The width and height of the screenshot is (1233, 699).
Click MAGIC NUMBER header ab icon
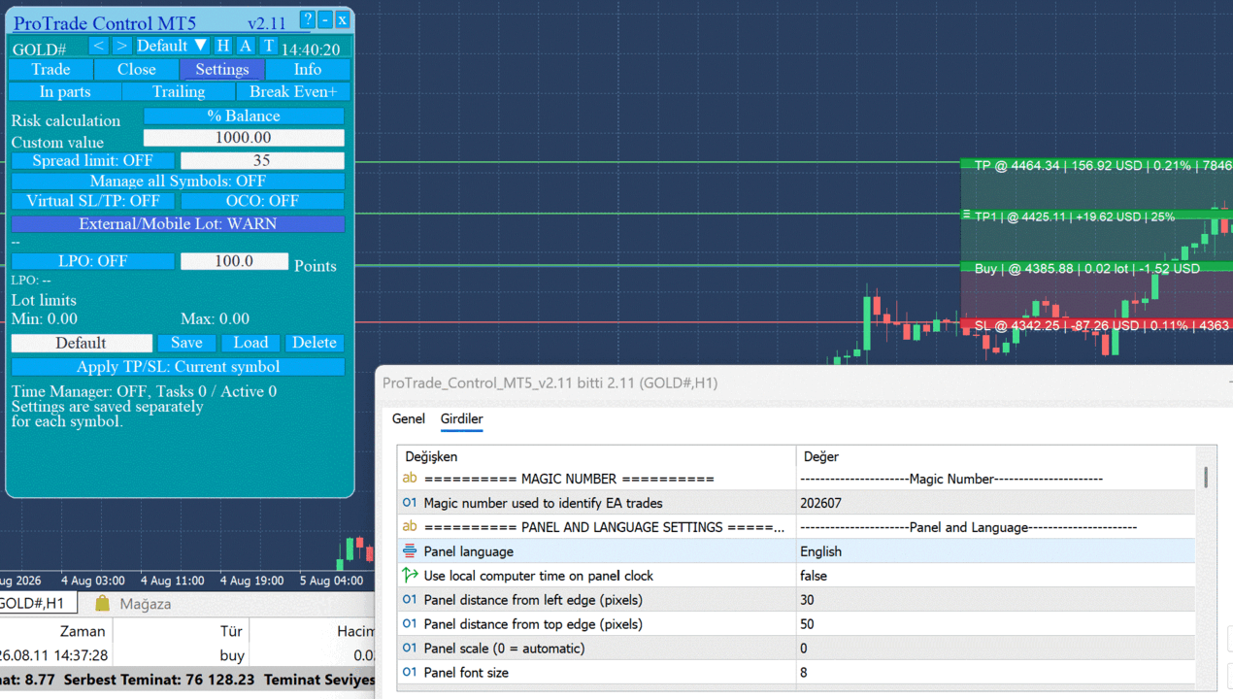(410, 479)
